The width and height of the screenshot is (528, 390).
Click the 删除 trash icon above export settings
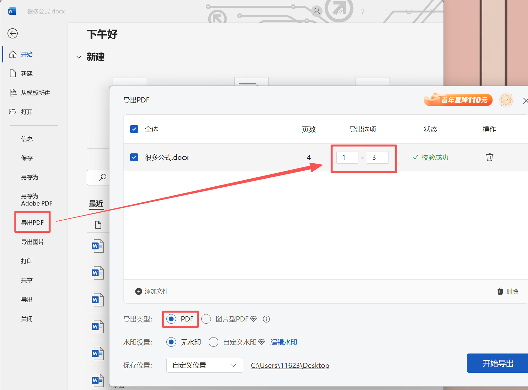point(500,291)
